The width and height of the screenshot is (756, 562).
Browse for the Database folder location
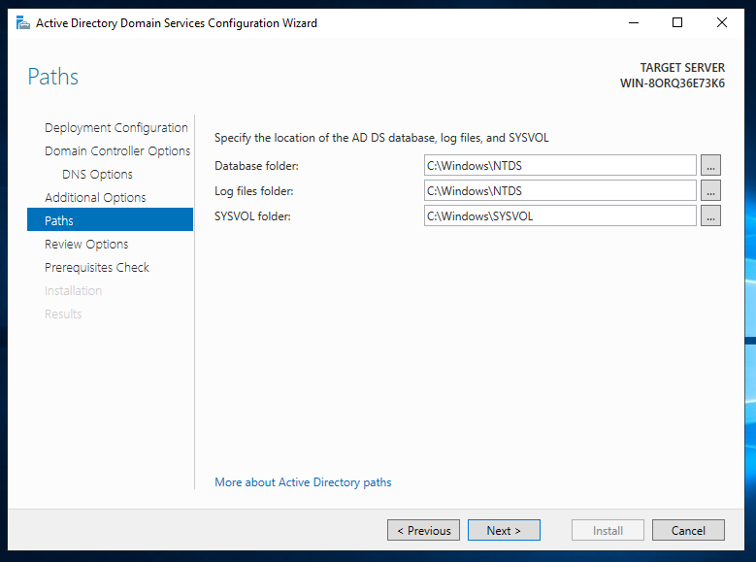coord(710,165)
